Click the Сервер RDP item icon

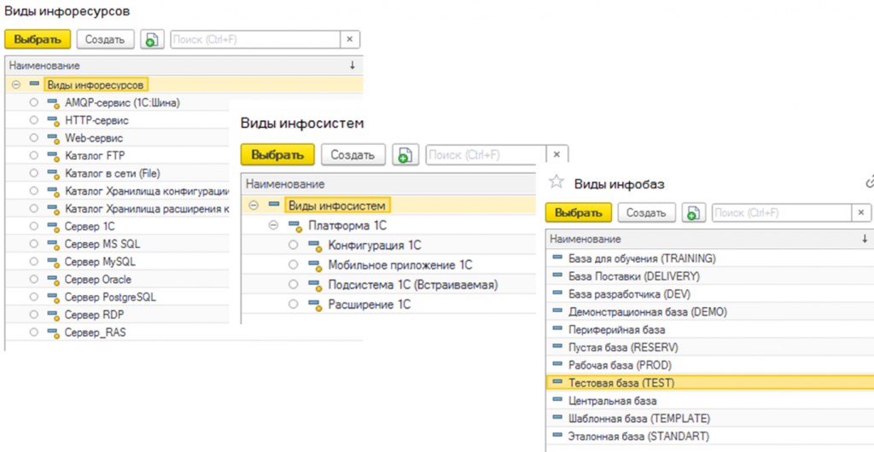53,316
